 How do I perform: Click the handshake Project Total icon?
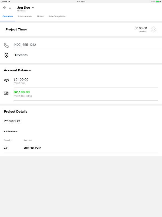pos(6,80)
